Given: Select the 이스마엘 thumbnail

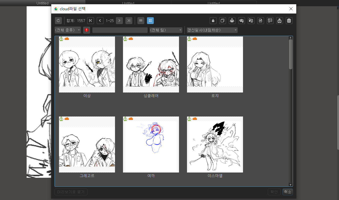Looking at the screenshot, I should point(215,144).
